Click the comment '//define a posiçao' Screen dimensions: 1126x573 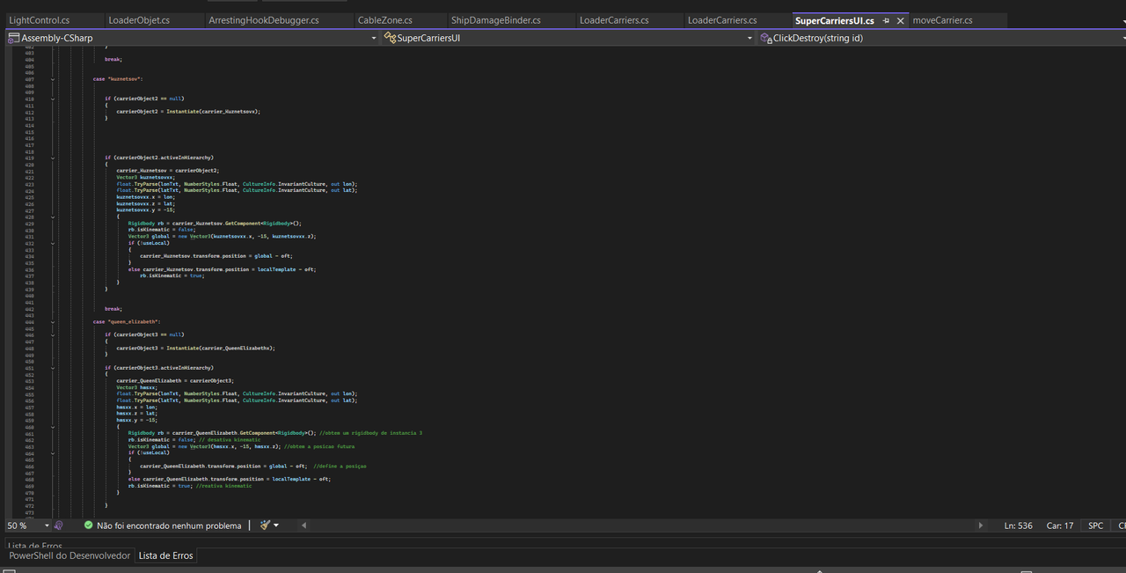[340, 466]
